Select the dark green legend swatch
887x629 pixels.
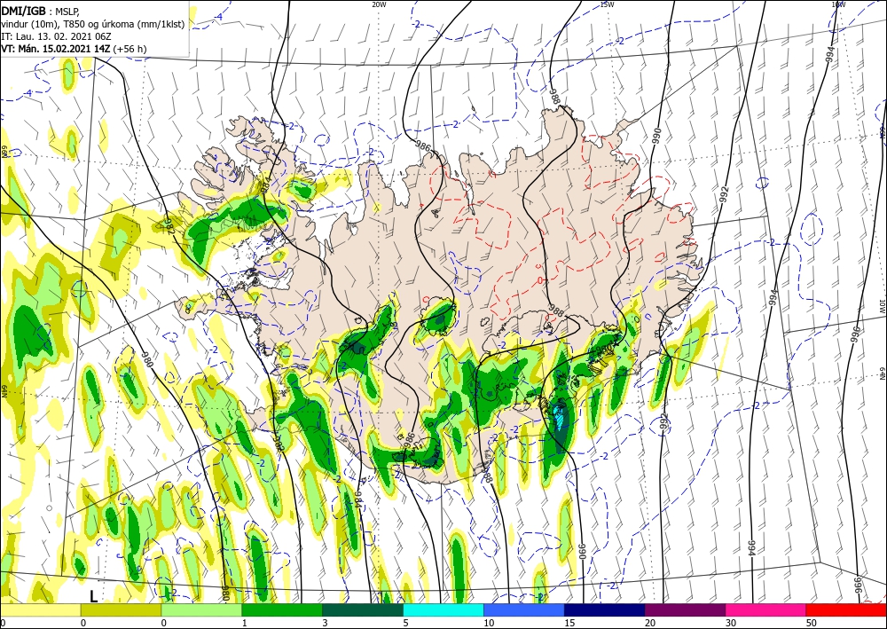(363, 609)
